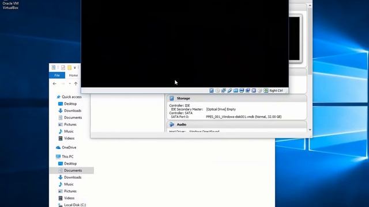This screenshot has height=207, width=369.
Task: Click the square blue indicator before the mouse icon
Action: 254,90
